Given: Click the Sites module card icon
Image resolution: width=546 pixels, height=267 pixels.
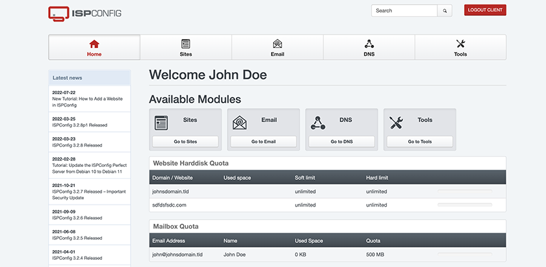Looking at the screenshot, I should coord(161,123).
